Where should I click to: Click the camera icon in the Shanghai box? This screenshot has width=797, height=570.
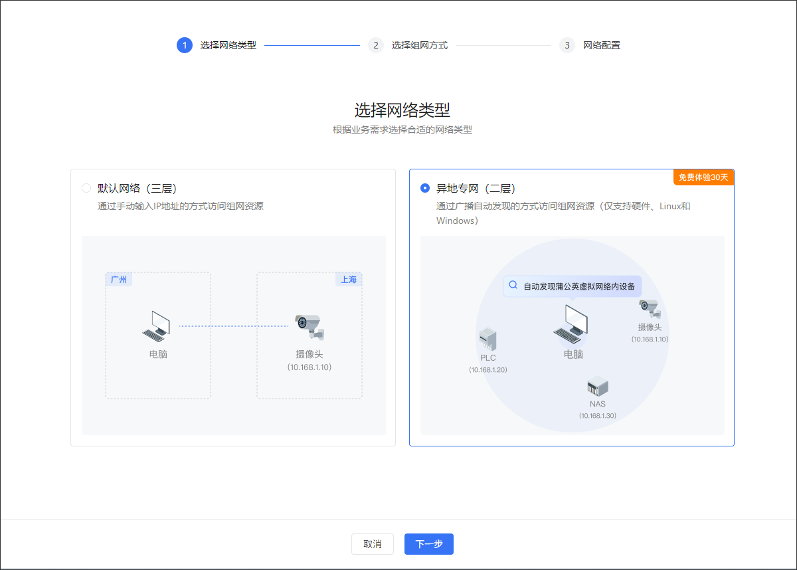(309, 327)
